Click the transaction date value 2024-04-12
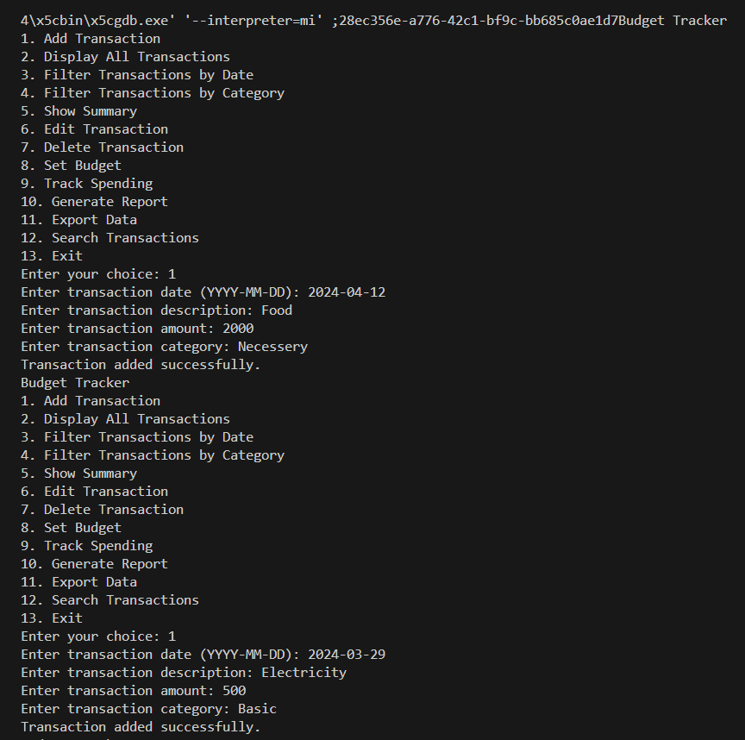 point(347,292)
